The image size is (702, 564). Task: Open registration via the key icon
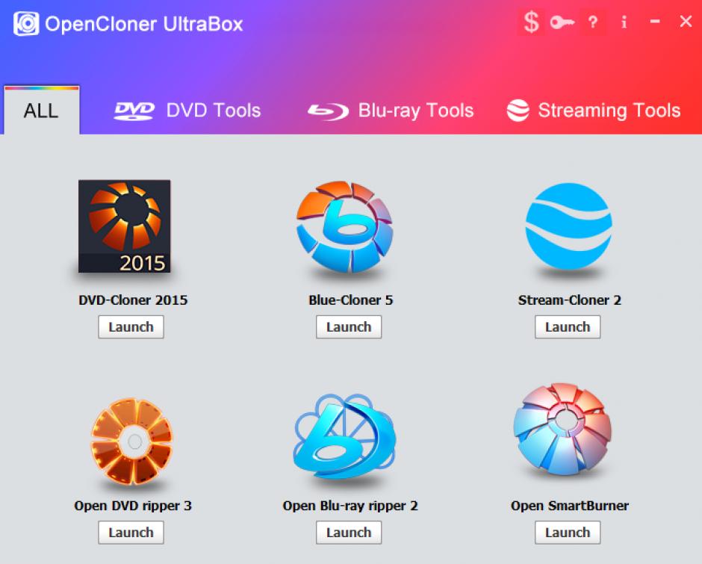tap(562, 22)
